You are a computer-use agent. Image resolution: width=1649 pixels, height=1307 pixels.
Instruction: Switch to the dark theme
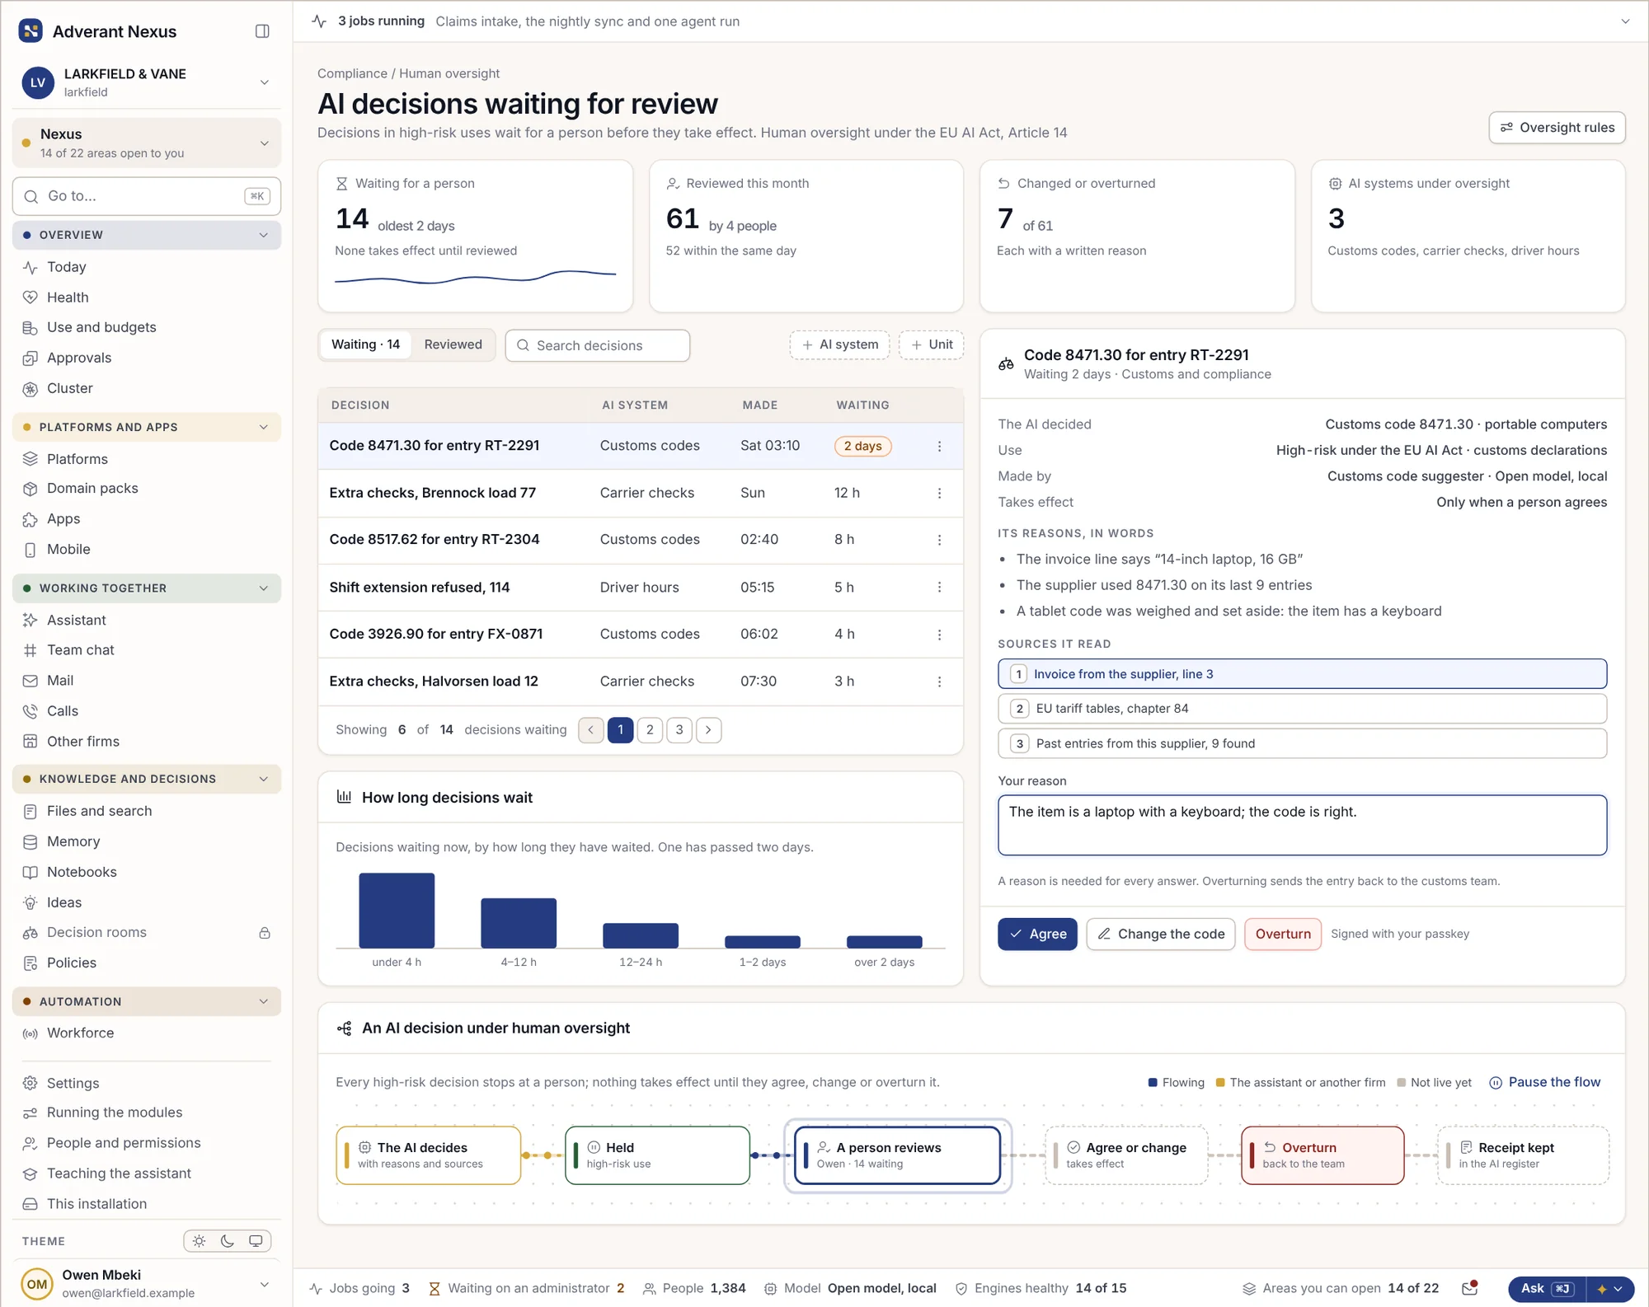[x=228, y=1241]
